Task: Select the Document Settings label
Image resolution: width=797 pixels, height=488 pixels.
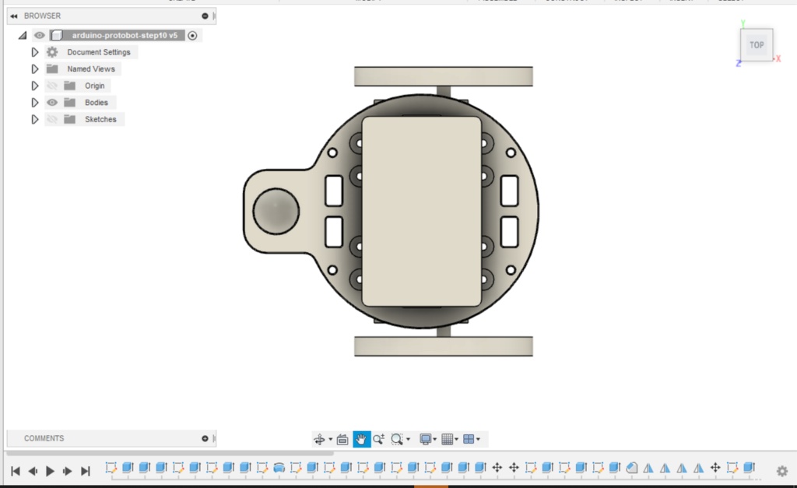Action: click(x=99, y=52)
